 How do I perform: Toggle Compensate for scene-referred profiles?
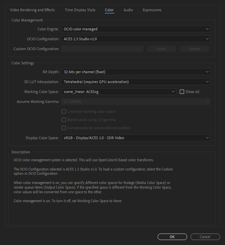(x=64, y=128)
